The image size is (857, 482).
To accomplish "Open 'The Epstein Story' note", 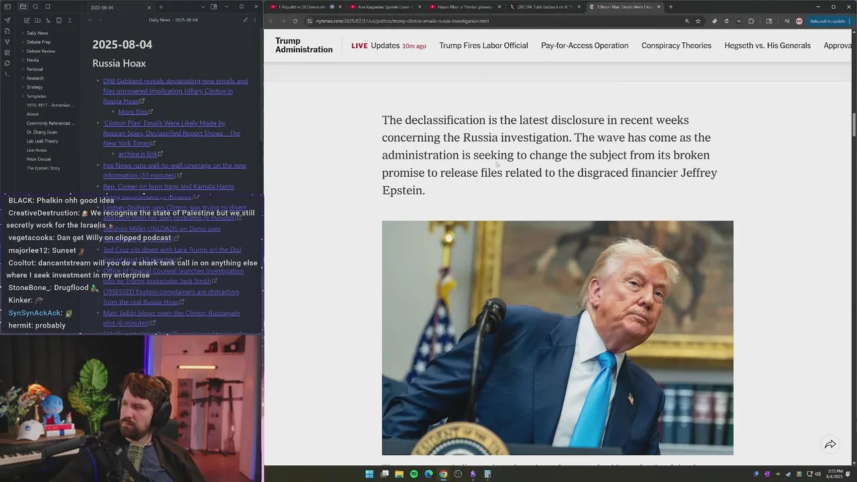I will point(43,168).
